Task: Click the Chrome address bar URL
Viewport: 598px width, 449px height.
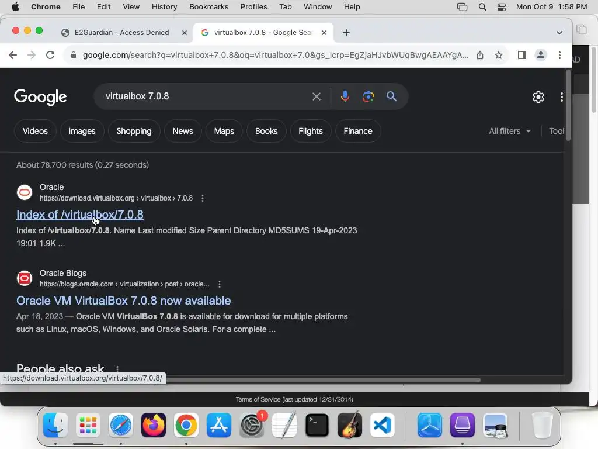Action: 276,55
